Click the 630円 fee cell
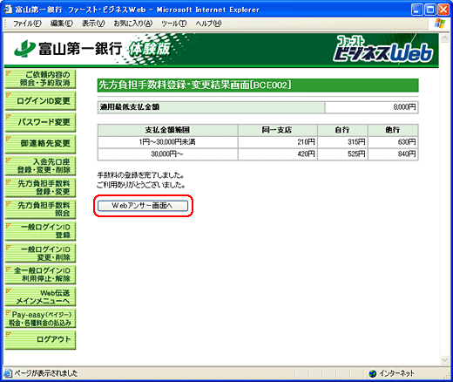 click(x=393, y=142)
